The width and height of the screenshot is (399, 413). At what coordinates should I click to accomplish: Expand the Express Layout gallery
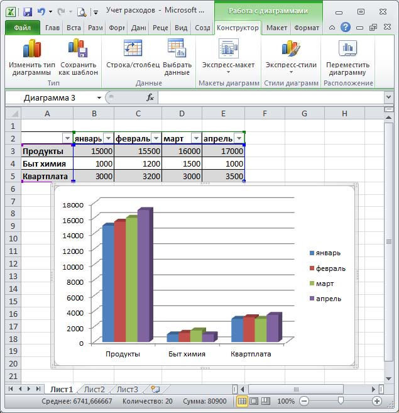tap(228, 72)
